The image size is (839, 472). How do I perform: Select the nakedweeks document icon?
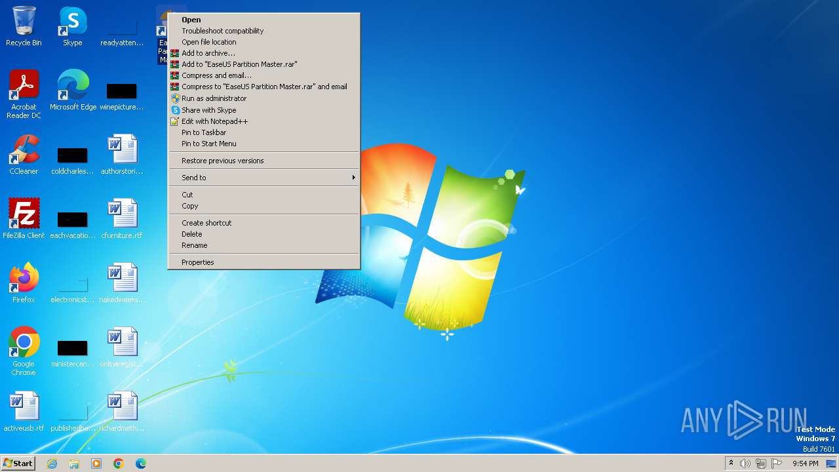(122, 283)
